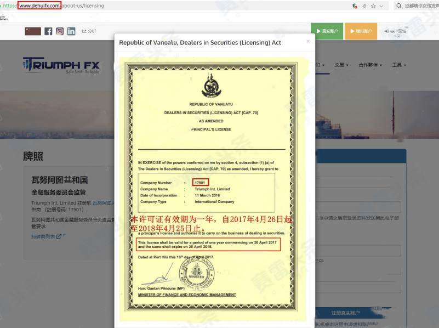Close the Vanuatu license popup
This screenshot has height=328, width=439.
308,41
